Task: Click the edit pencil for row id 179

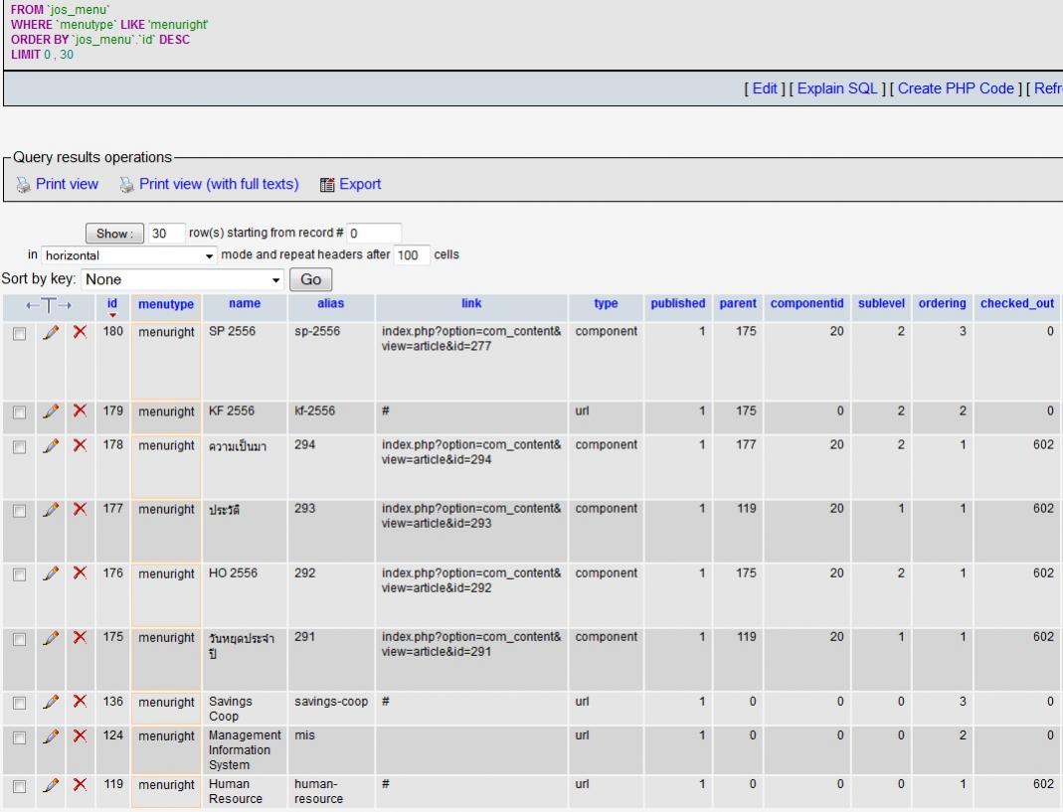Action: click(51, 411)
